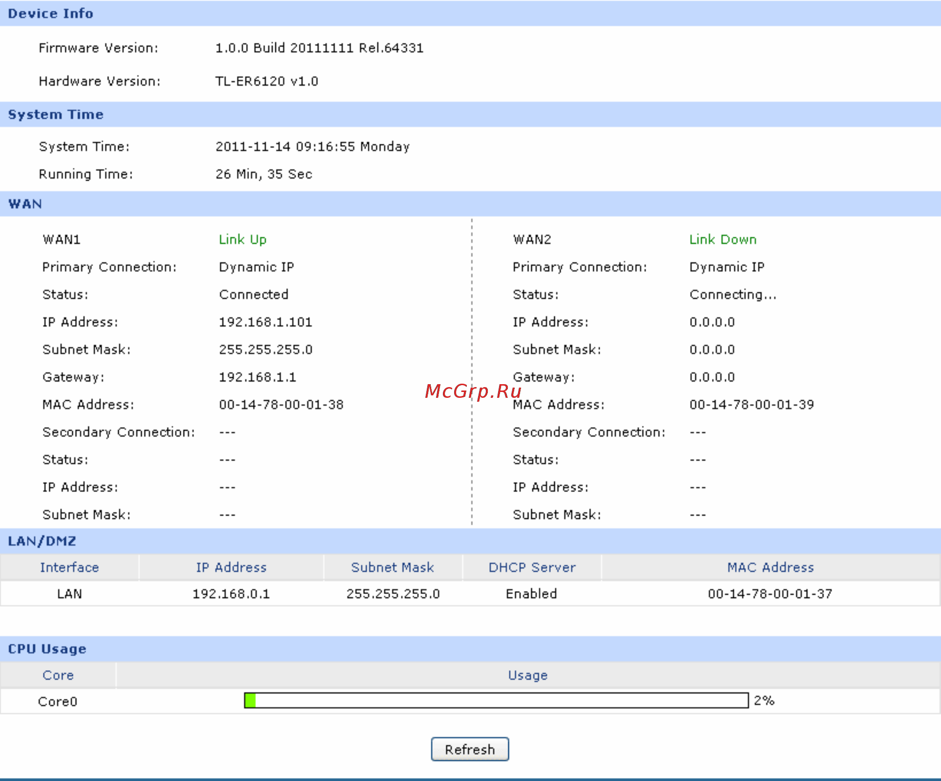Click WAN1 Link Up status text
Image resolution: width=941 pixels, height=781 pixels.
coord(243,239)
